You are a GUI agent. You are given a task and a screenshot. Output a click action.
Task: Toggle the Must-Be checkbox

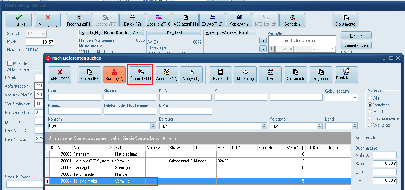click(x=10, y=63)
